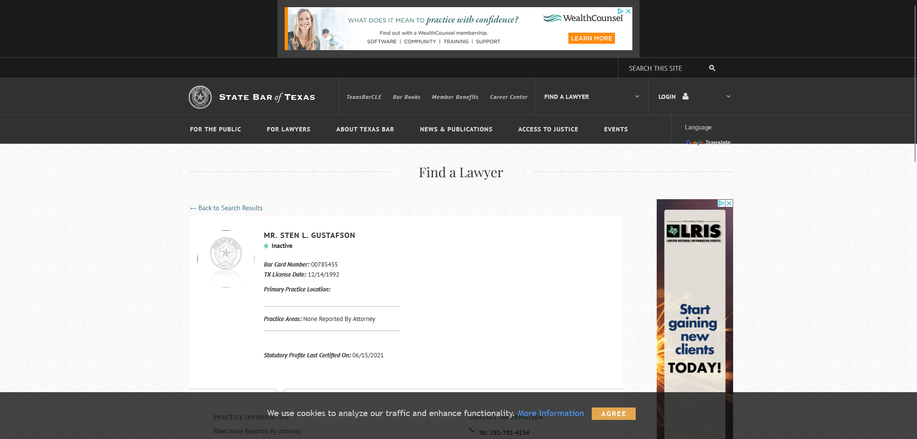Close the LRIS sidebar advertisement
The image size is (917, 439).
click(x=729, y=203)
